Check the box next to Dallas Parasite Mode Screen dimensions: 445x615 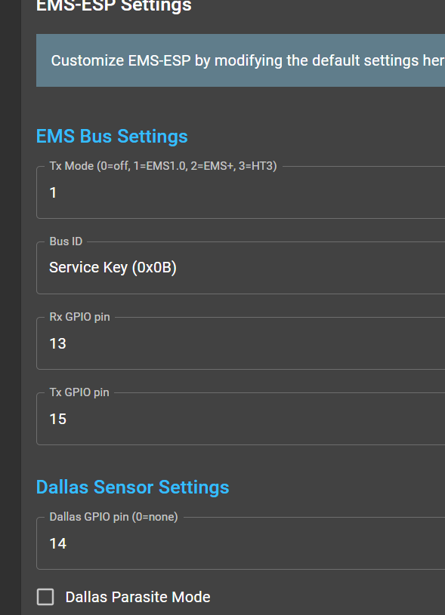tap(45, 596)
